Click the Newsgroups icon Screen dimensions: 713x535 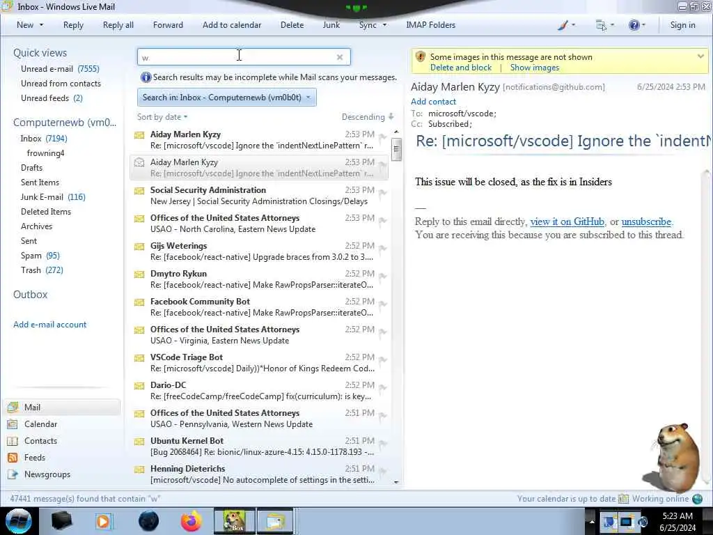13,474
